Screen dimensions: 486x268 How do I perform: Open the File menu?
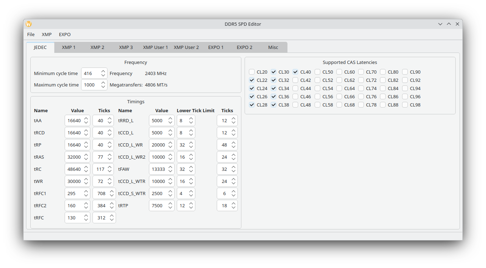[x=31, y=35]
